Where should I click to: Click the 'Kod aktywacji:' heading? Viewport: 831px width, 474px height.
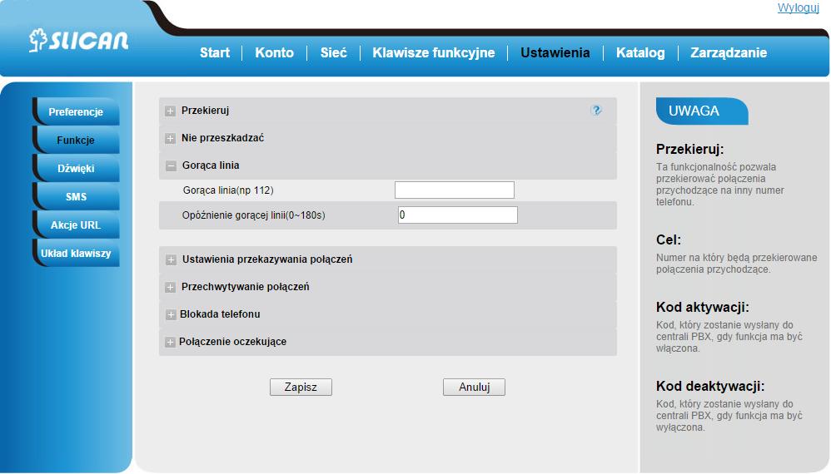coord(702,308)
